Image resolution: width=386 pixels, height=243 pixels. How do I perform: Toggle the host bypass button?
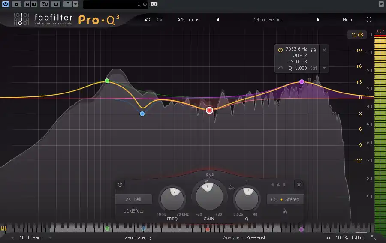click(x=16, y=4)
